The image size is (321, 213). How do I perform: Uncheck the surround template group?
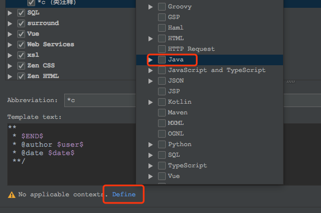point(21,23)
